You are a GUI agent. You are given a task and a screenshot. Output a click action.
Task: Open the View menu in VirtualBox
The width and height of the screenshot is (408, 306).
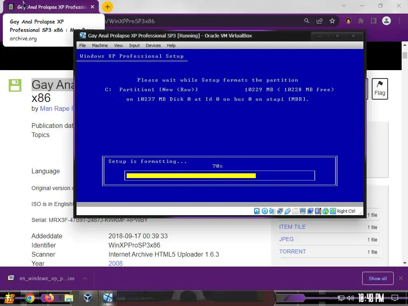(118, 45)
